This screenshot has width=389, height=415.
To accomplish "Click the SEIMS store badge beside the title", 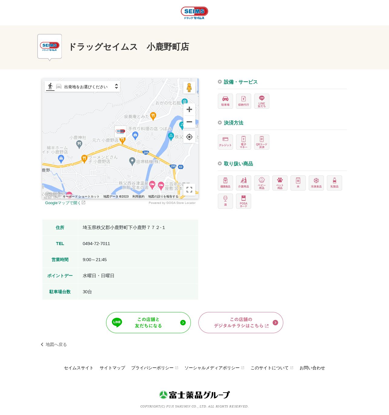I will click(50, 47).
